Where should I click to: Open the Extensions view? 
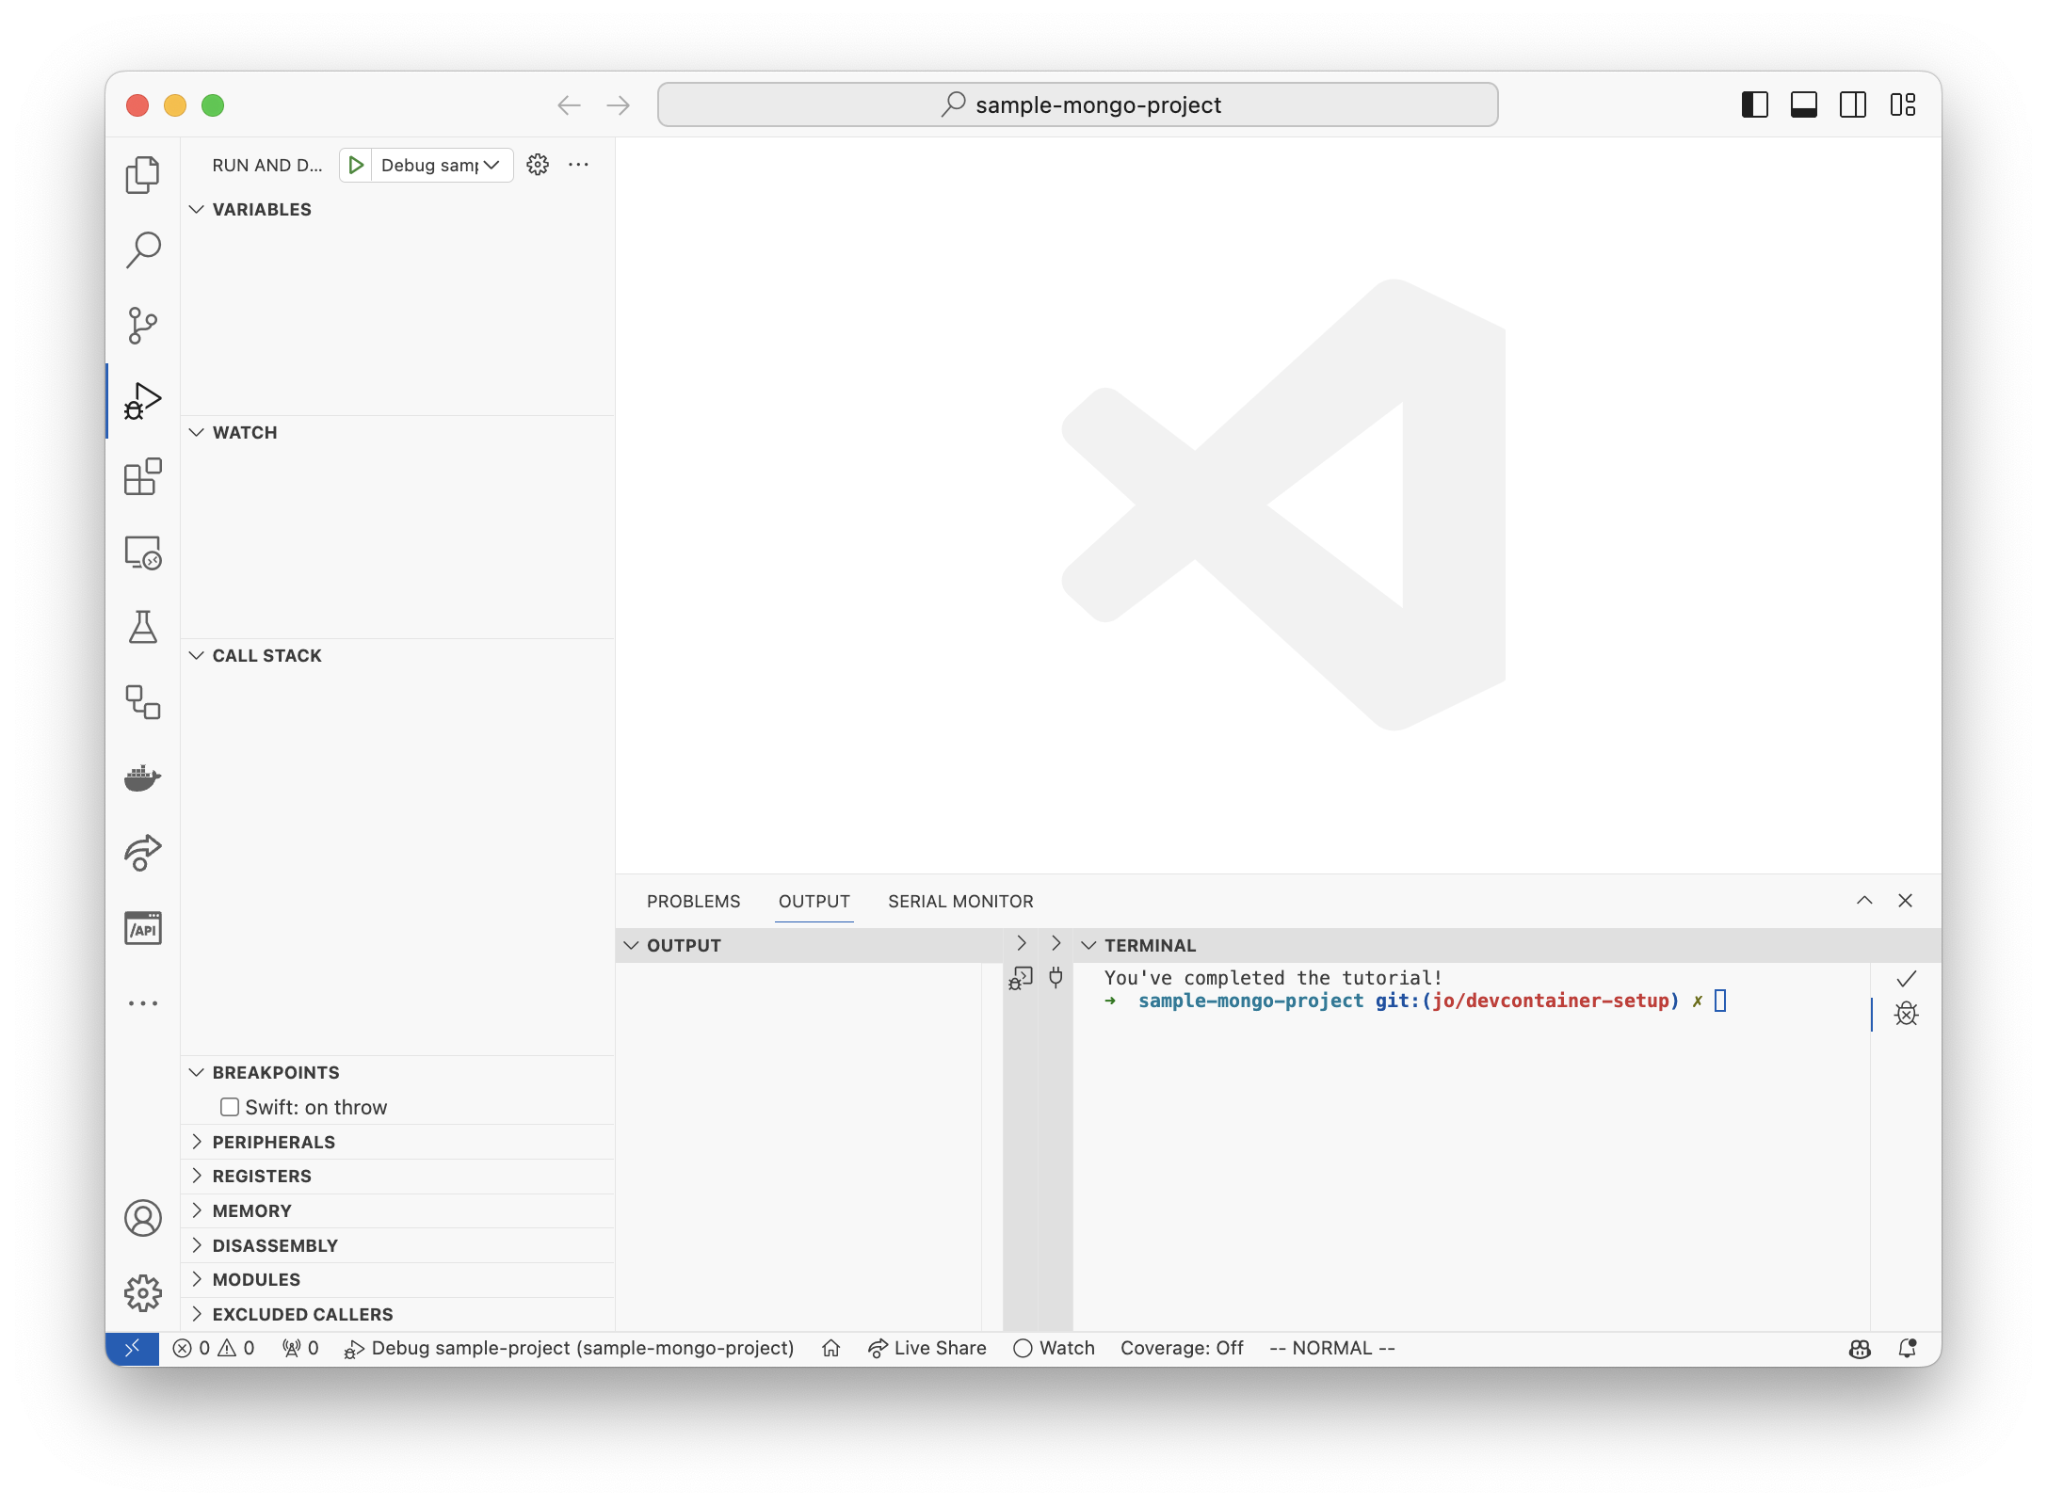(142, 477)
